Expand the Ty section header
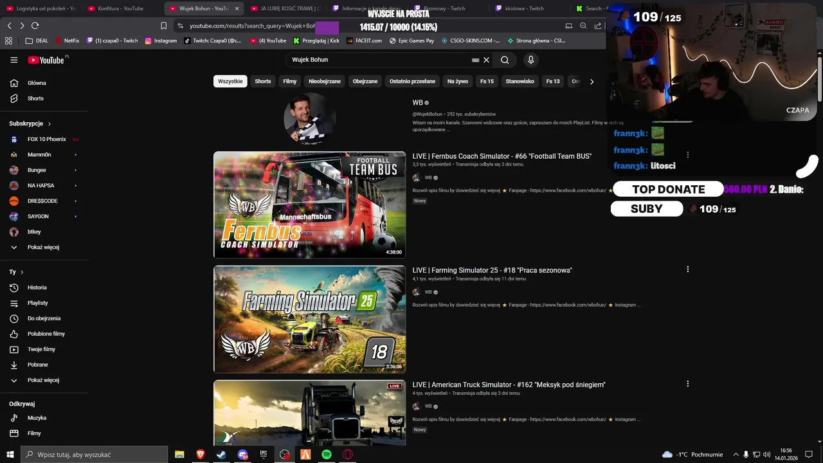This screenshot has height=463, width=823. (16, 272)
